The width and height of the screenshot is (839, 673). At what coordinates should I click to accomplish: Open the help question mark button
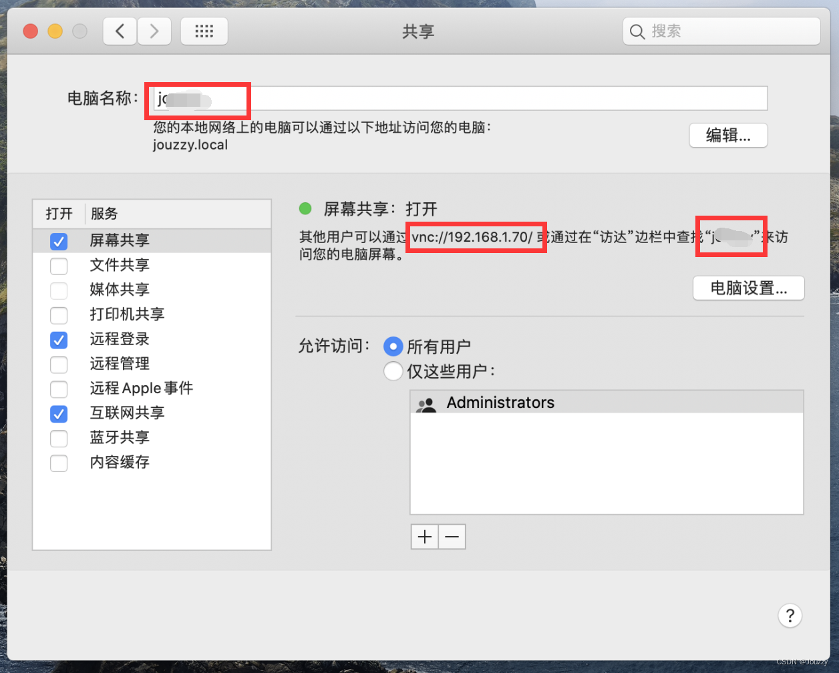[x=790, y=616]
